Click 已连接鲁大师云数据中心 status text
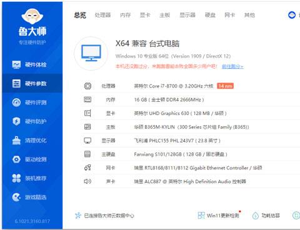This screenshot has height=230, width=300. point(109,216)
